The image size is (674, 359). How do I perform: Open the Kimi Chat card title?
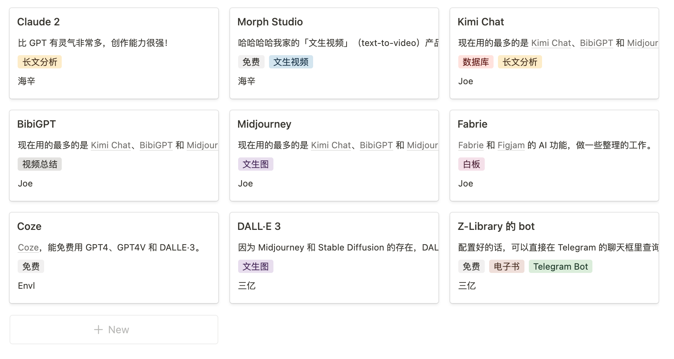point(481,22)
